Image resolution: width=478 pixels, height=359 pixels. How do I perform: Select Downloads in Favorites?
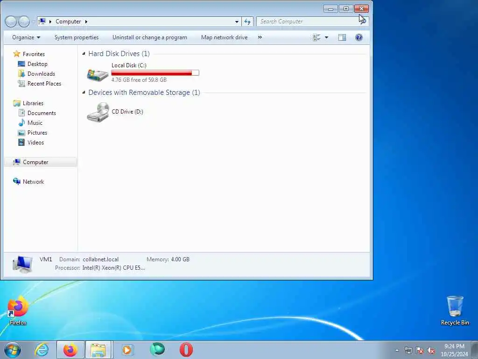pyautogui.click(x=41, y=73)
